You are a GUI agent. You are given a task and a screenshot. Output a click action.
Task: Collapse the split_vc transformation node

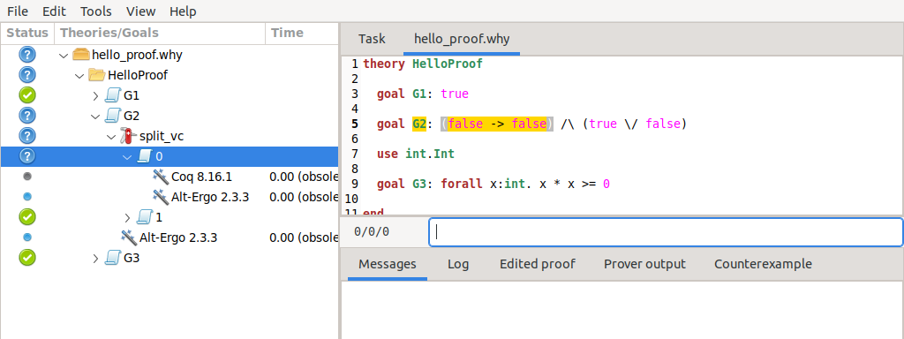[x=112, y=136]
